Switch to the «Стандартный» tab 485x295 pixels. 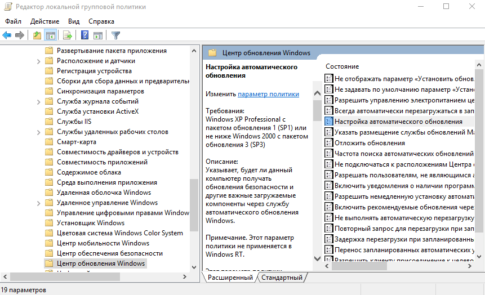(282, 278)
